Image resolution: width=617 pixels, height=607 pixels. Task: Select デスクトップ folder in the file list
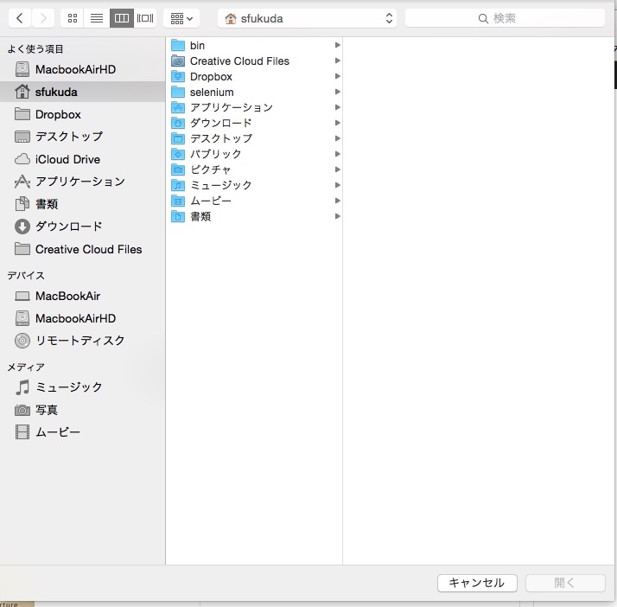point(254,138)
